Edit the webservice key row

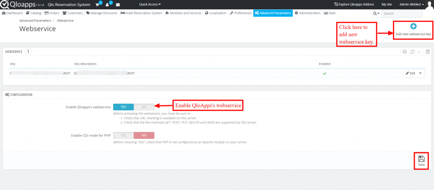pyautogui.click(x=410, y=73)
